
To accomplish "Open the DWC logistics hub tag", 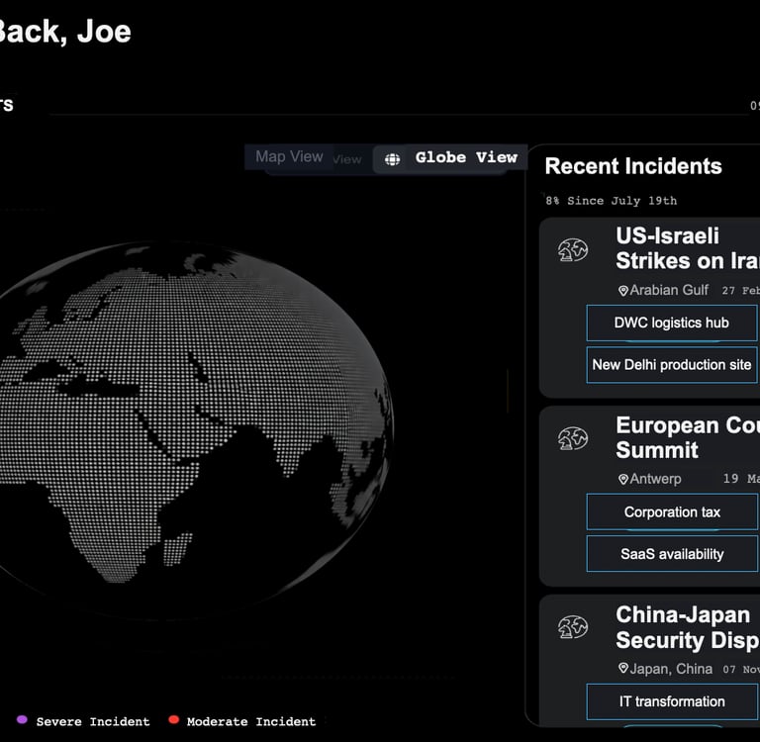I will pyautogui.click(x=671, y=323).
